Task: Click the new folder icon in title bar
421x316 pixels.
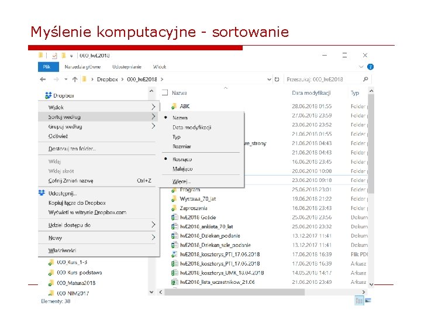Action: coord(64,56)
